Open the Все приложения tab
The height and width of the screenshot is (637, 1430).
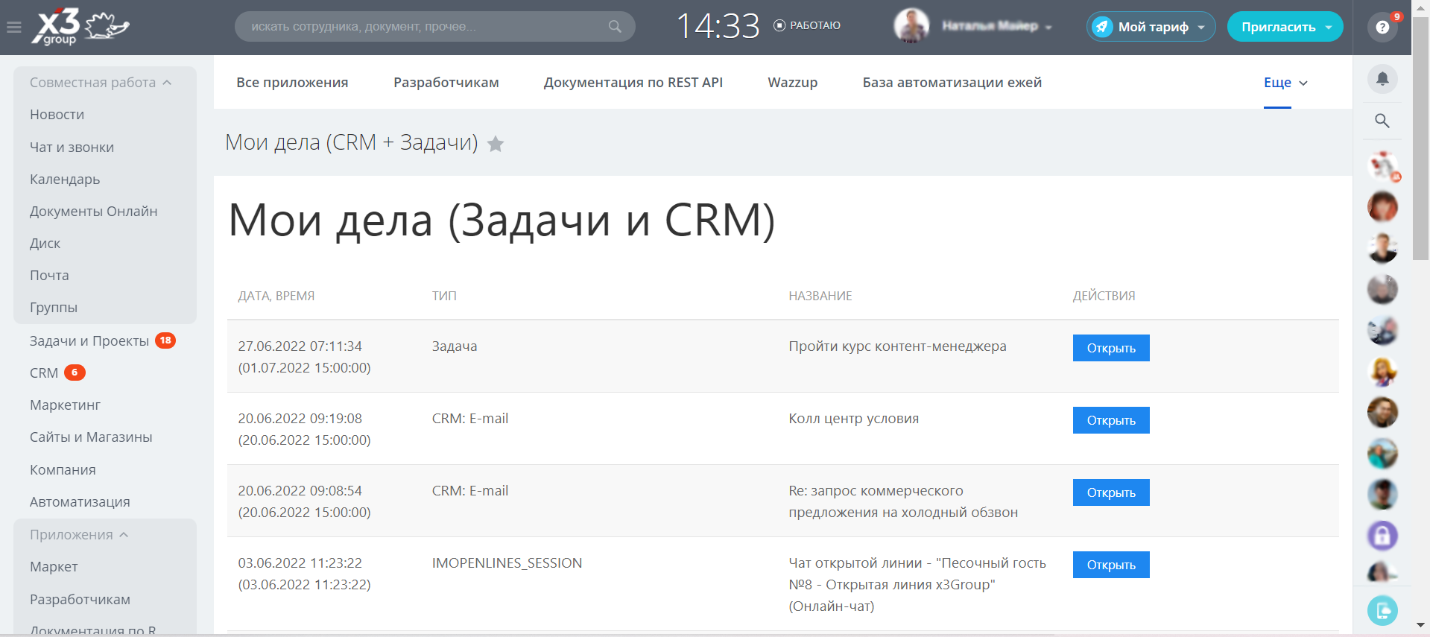(292, 83)
